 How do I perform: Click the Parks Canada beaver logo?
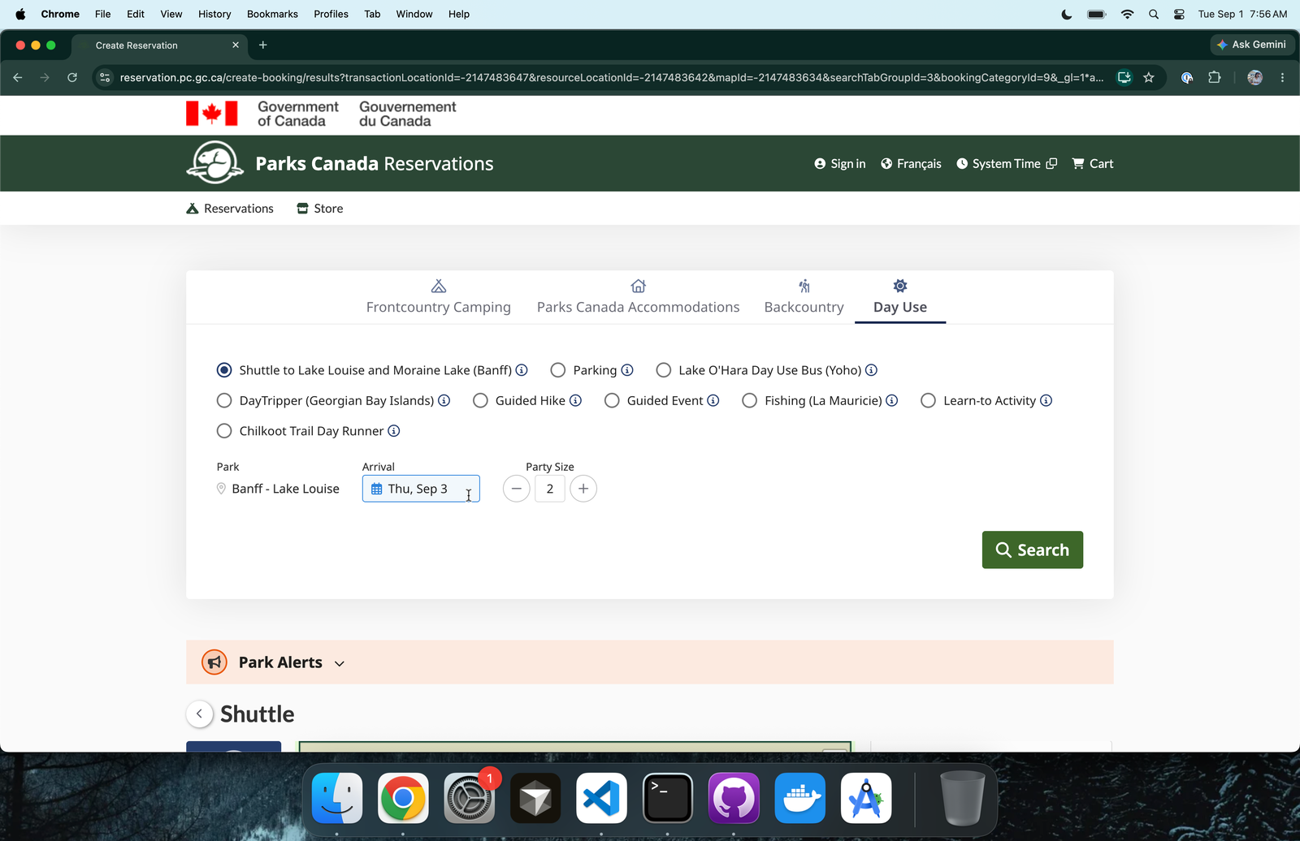click(215, 162)
